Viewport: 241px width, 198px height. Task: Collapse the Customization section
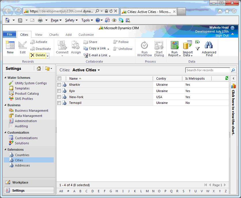[5, 132]
